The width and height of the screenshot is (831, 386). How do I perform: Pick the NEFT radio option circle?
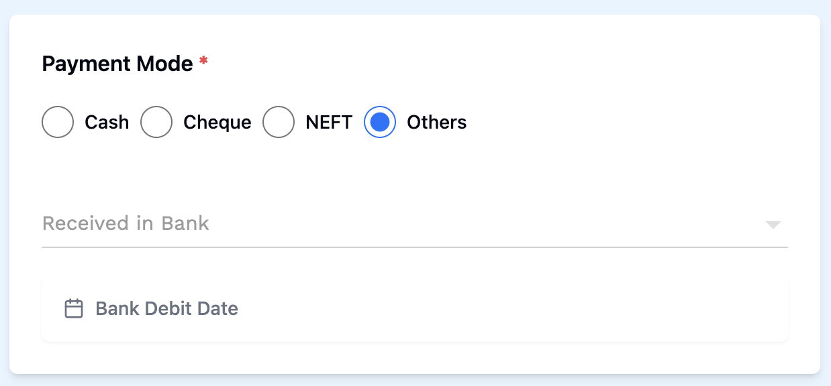[x=279, y=122]
